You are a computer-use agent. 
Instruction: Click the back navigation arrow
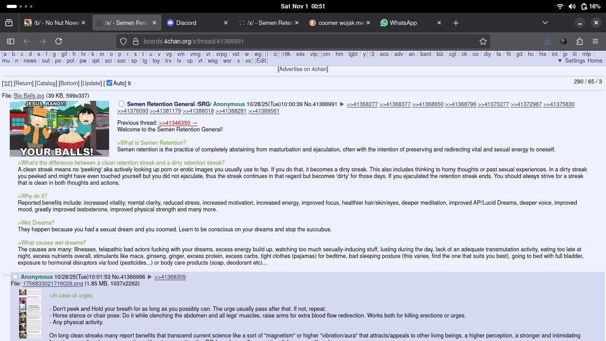pos(27,41)
